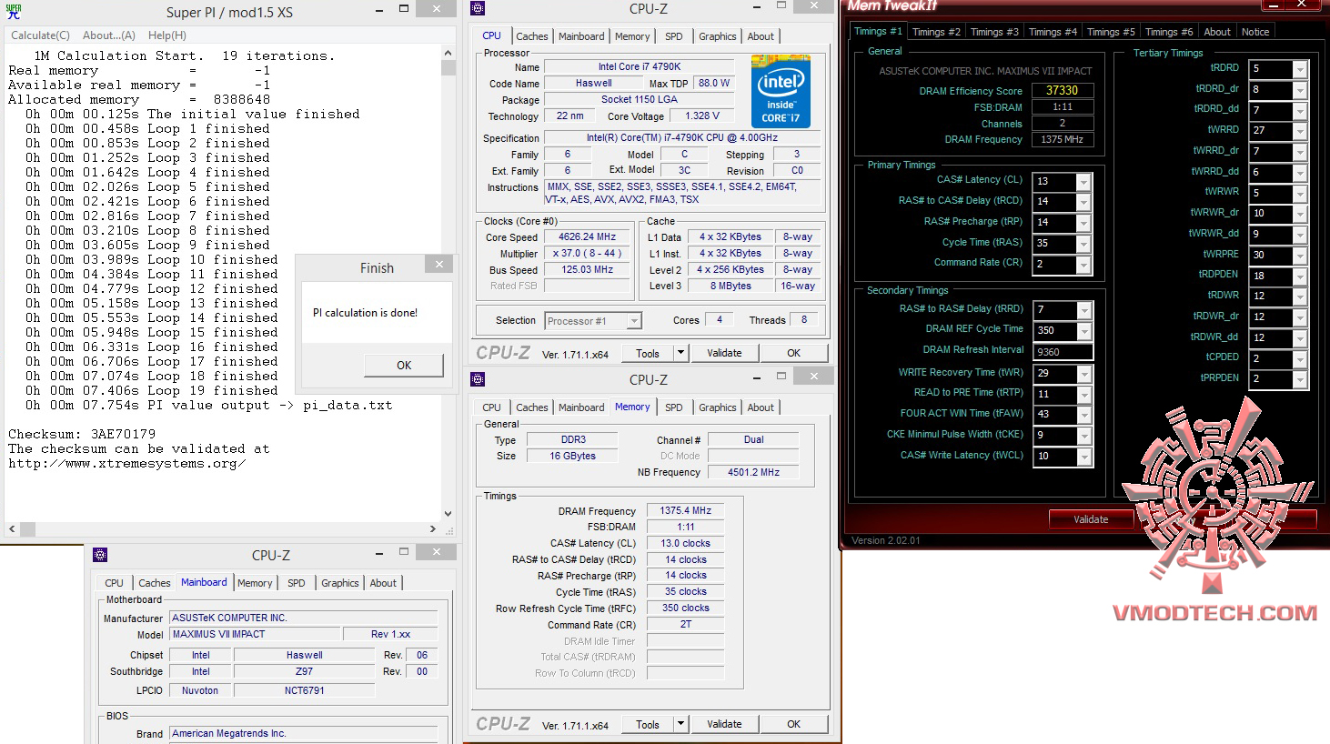
Task: Click the processor name field Intel Core i7 4790K
Action: pyautogui.click(x=640, y=66)
